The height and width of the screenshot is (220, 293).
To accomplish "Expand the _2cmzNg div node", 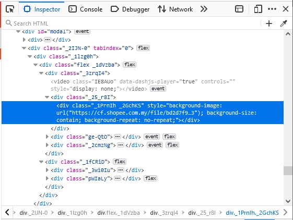I will 47,145.
